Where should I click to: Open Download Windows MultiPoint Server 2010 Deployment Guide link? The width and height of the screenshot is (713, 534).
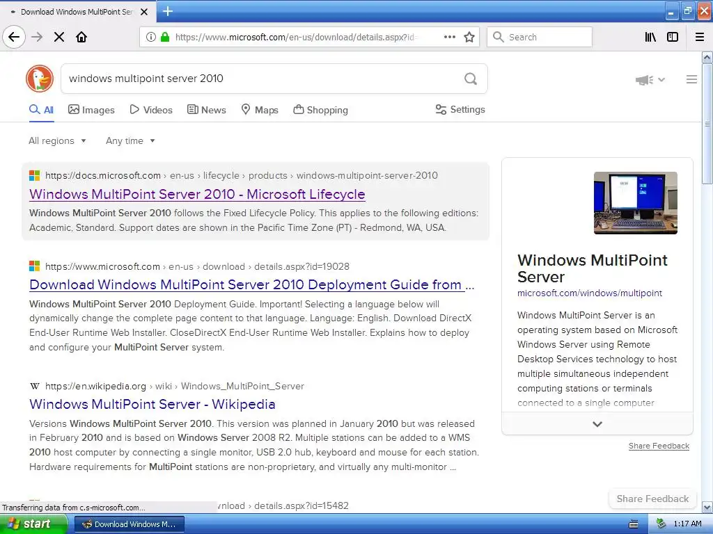tap(251, 284)
